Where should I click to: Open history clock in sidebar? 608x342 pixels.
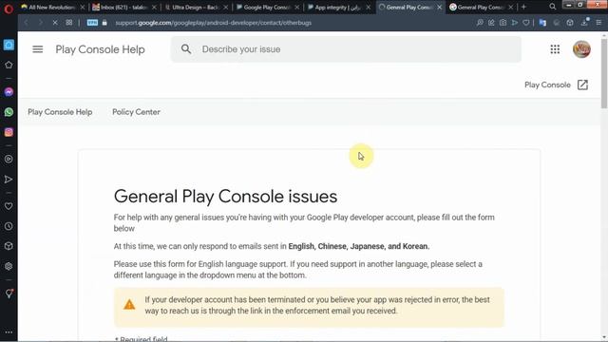click(x=9, y=226)
